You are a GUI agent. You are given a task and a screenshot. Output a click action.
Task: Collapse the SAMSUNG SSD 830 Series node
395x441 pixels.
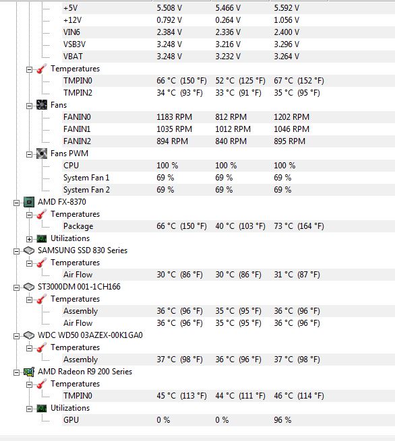click(x=16, y=251)
